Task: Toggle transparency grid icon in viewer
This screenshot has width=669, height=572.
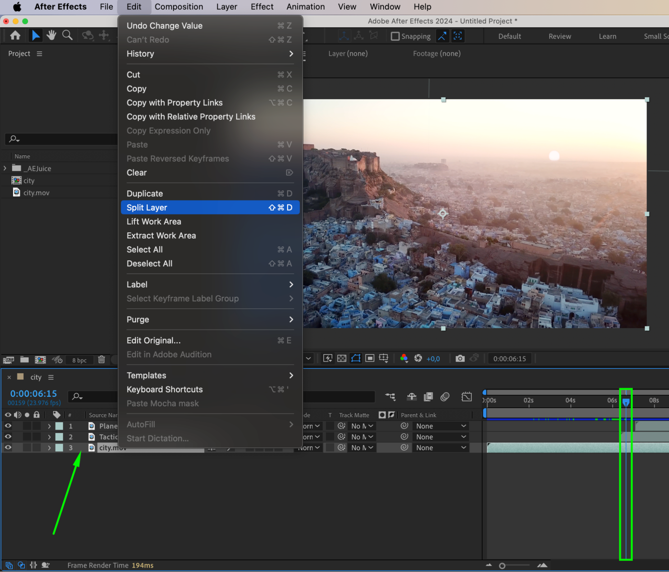Action: [342, 359]
